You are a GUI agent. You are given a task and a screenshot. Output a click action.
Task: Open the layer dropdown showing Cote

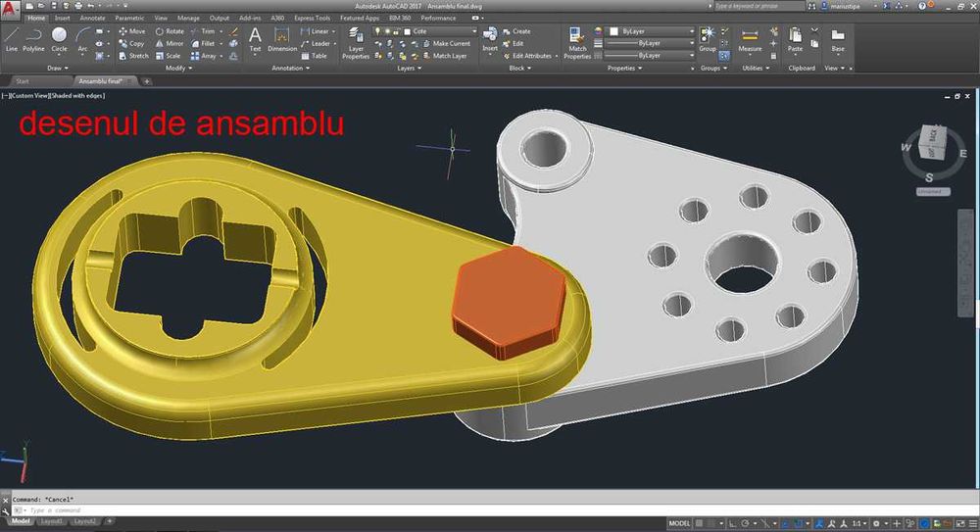(425, 31)
